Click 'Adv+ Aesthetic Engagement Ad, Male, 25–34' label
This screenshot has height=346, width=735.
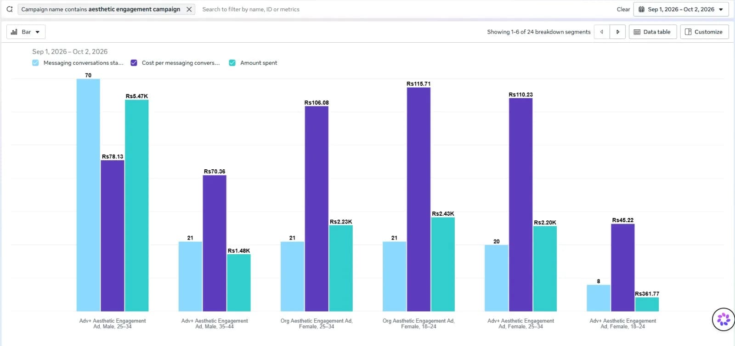[113, 324]
